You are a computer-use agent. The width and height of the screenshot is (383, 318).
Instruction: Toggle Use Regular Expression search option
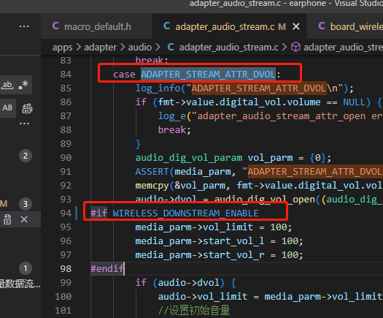[23, 85]
